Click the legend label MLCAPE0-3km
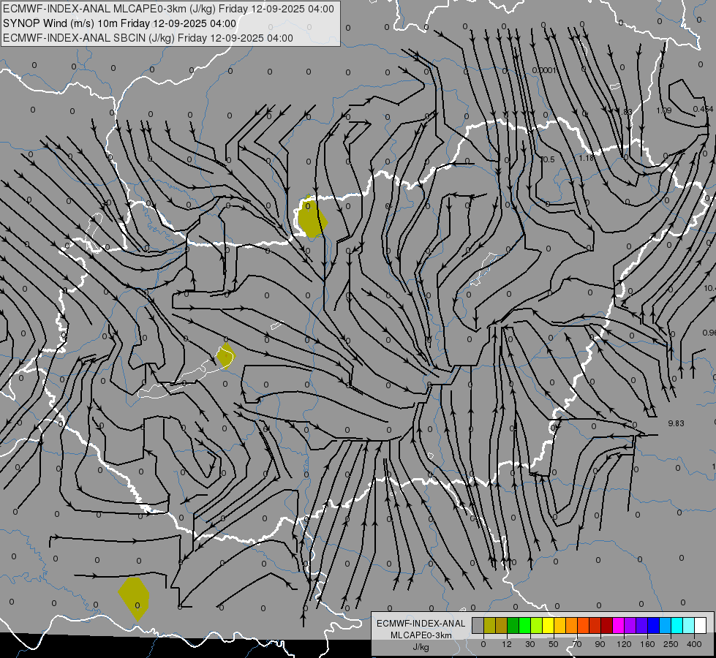716x658 pixels. [421, 635]
